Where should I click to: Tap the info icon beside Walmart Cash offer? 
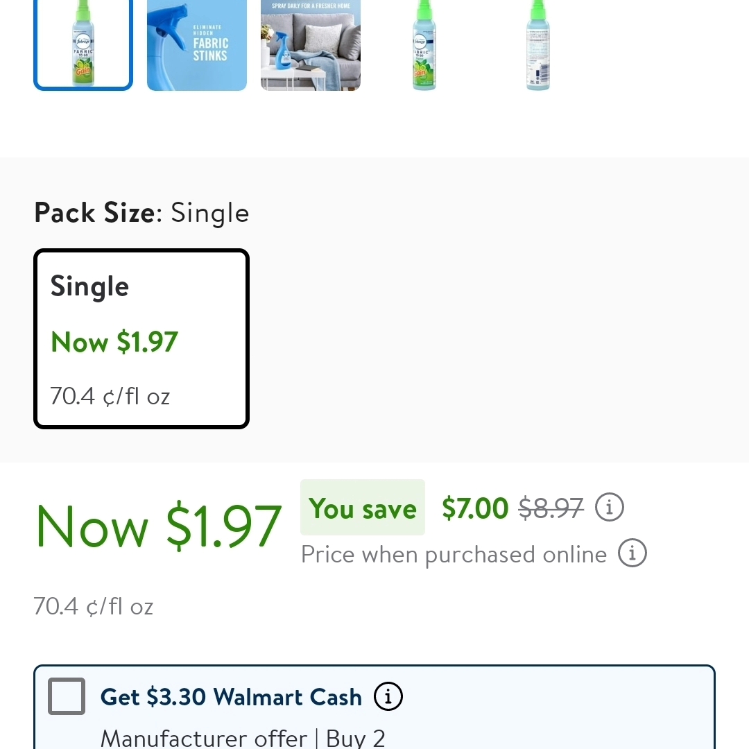[x=388, y=696]
